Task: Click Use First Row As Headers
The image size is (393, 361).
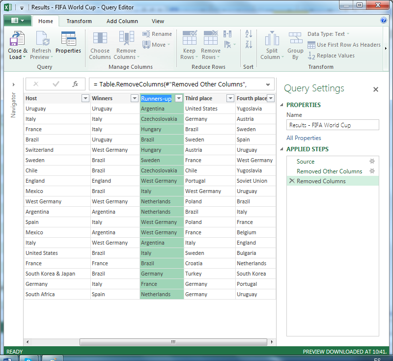Action: pos(344,44)
